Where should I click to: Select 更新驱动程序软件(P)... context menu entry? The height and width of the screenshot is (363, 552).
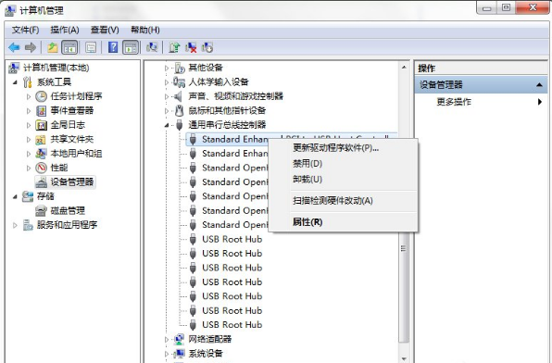click(335, 148)
